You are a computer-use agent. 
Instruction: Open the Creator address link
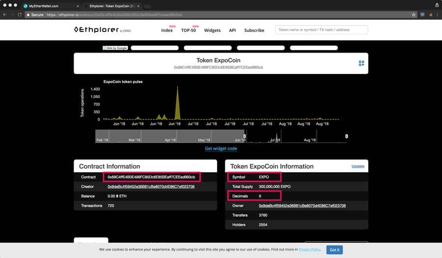point(151,186)
